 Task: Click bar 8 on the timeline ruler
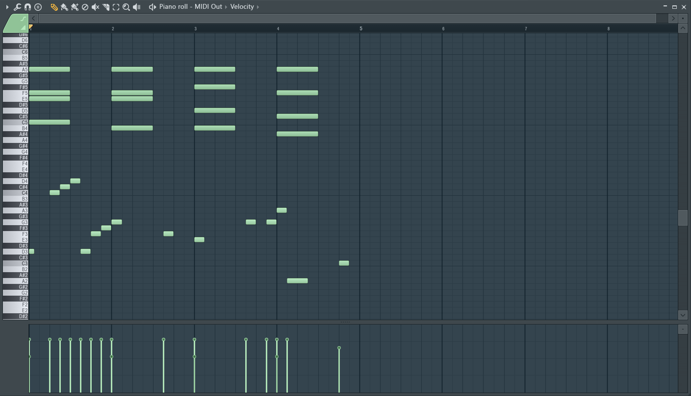click(x=609, y=29)
